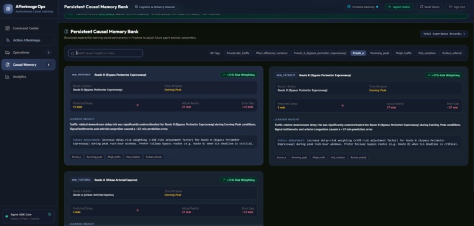Click #sla_violation tag at bottom of mem_859540e9 card
The height and width of the screenshot is (226, 474).
(133, 157)
